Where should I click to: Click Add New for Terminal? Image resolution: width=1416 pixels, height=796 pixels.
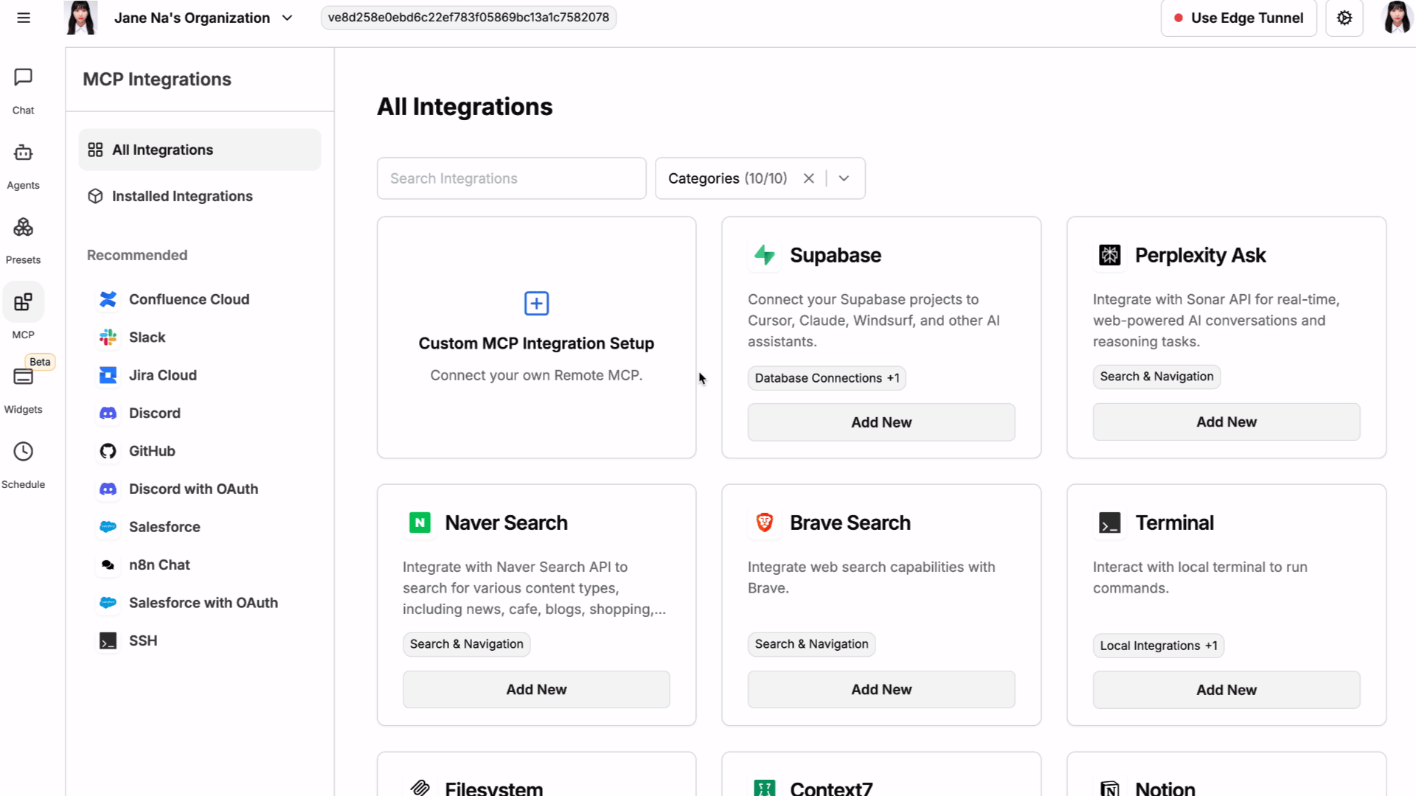pyautogui.click(x=1226, y=690)
